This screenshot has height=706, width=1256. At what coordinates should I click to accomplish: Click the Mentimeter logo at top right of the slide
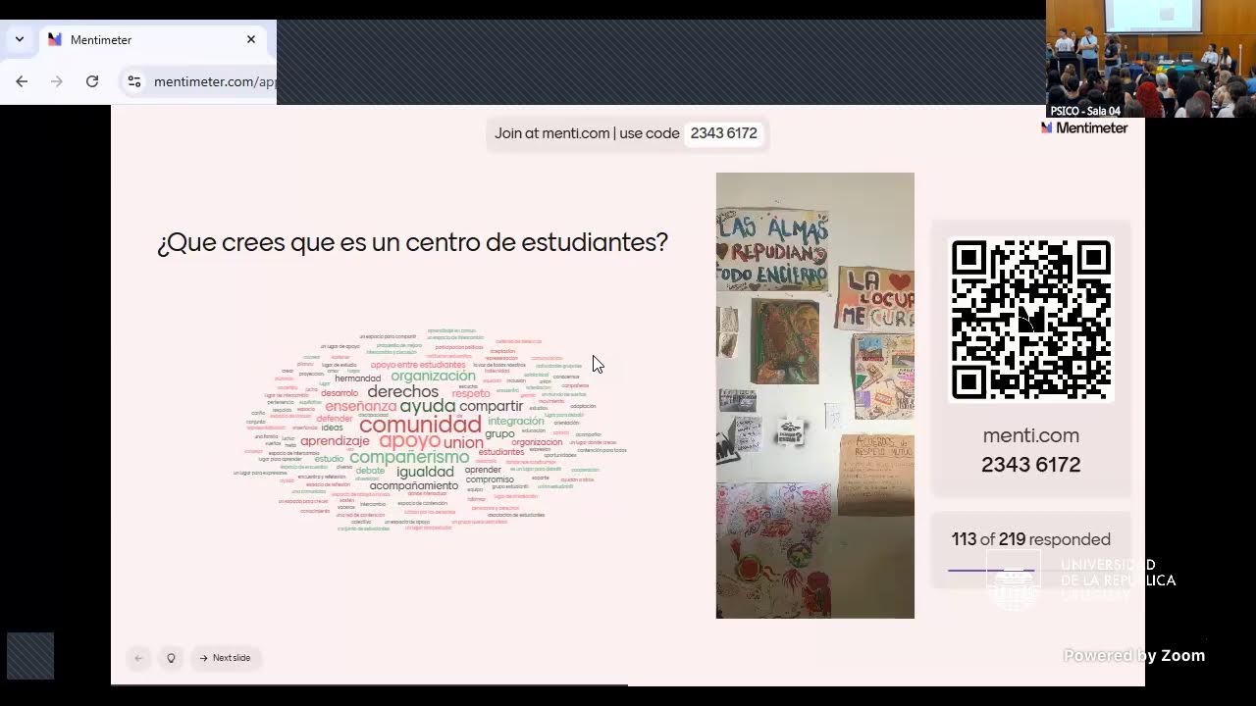point(1084,128)
